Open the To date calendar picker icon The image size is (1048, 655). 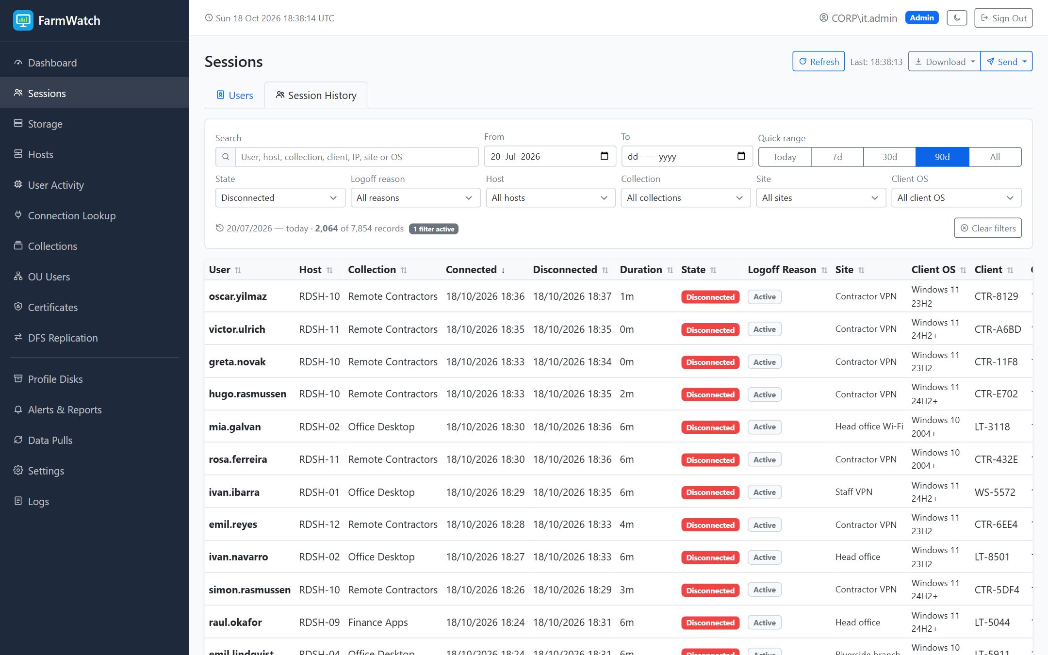click(x=741, y=156)
